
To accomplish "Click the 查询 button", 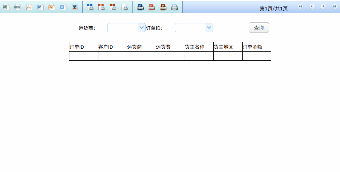I will click(259, 28).
